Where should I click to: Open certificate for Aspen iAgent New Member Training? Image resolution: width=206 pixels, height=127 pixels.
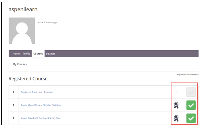[176, 105]
